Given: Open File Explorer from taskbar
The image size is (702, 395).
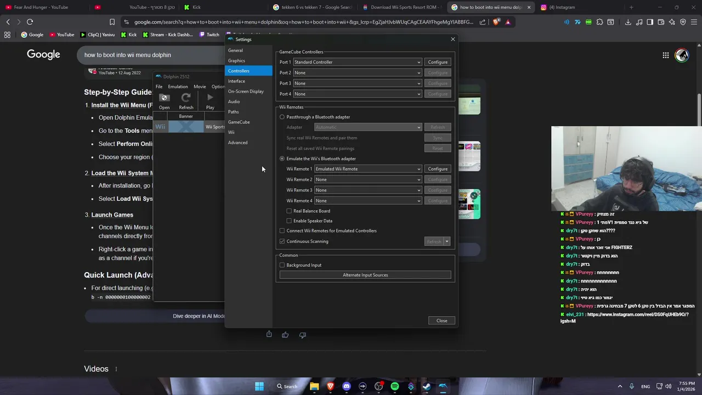Looking at the screenshot, I should 314,386.
